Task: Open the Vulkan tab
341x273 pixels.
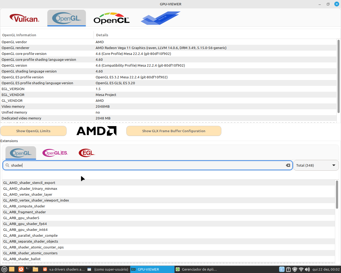Action: [25, 18]
